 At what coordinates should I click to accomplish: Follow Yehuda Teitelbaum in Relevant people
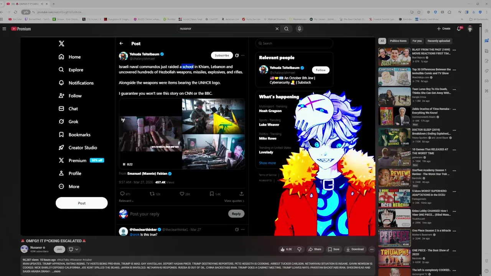click(321, 70)
